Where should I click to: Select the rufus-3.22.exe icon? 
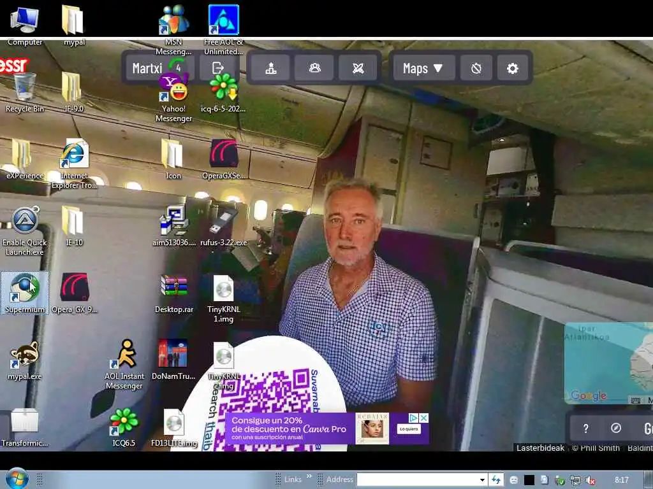click(224, 226)
